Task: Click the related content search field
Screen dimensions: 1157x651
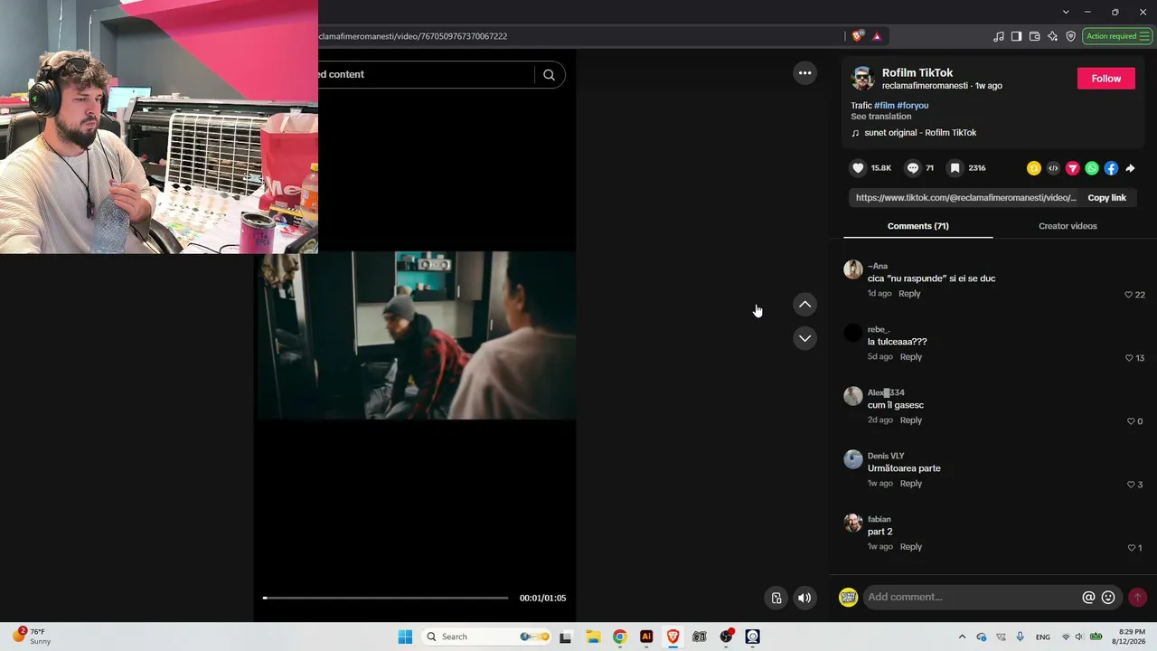Action: (x=426, y=75)
